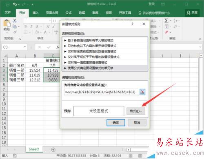Switch to the 开发工具 tab

125,13
